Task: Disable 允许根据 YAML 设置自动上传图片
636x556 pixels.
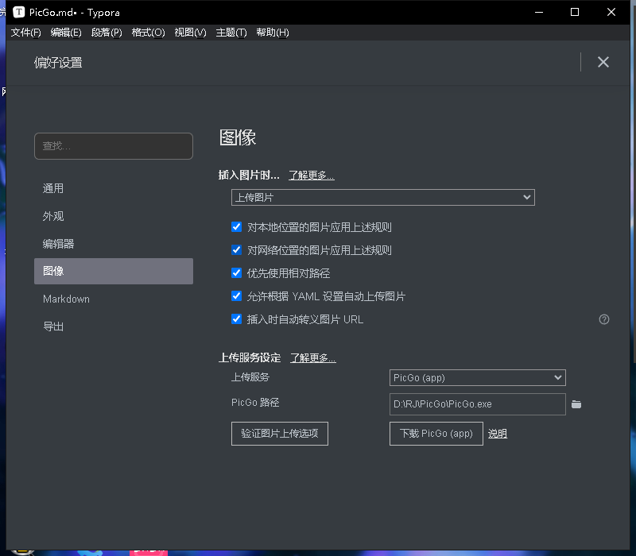Action: pos(236,296)
